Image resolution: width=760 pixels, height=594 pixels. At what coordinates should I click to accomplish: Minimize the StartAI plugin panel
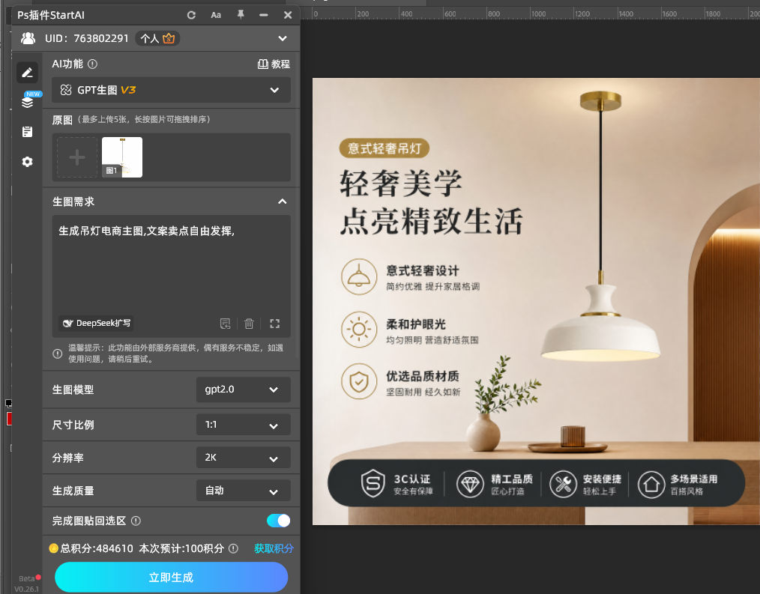(x=264, y=15)
